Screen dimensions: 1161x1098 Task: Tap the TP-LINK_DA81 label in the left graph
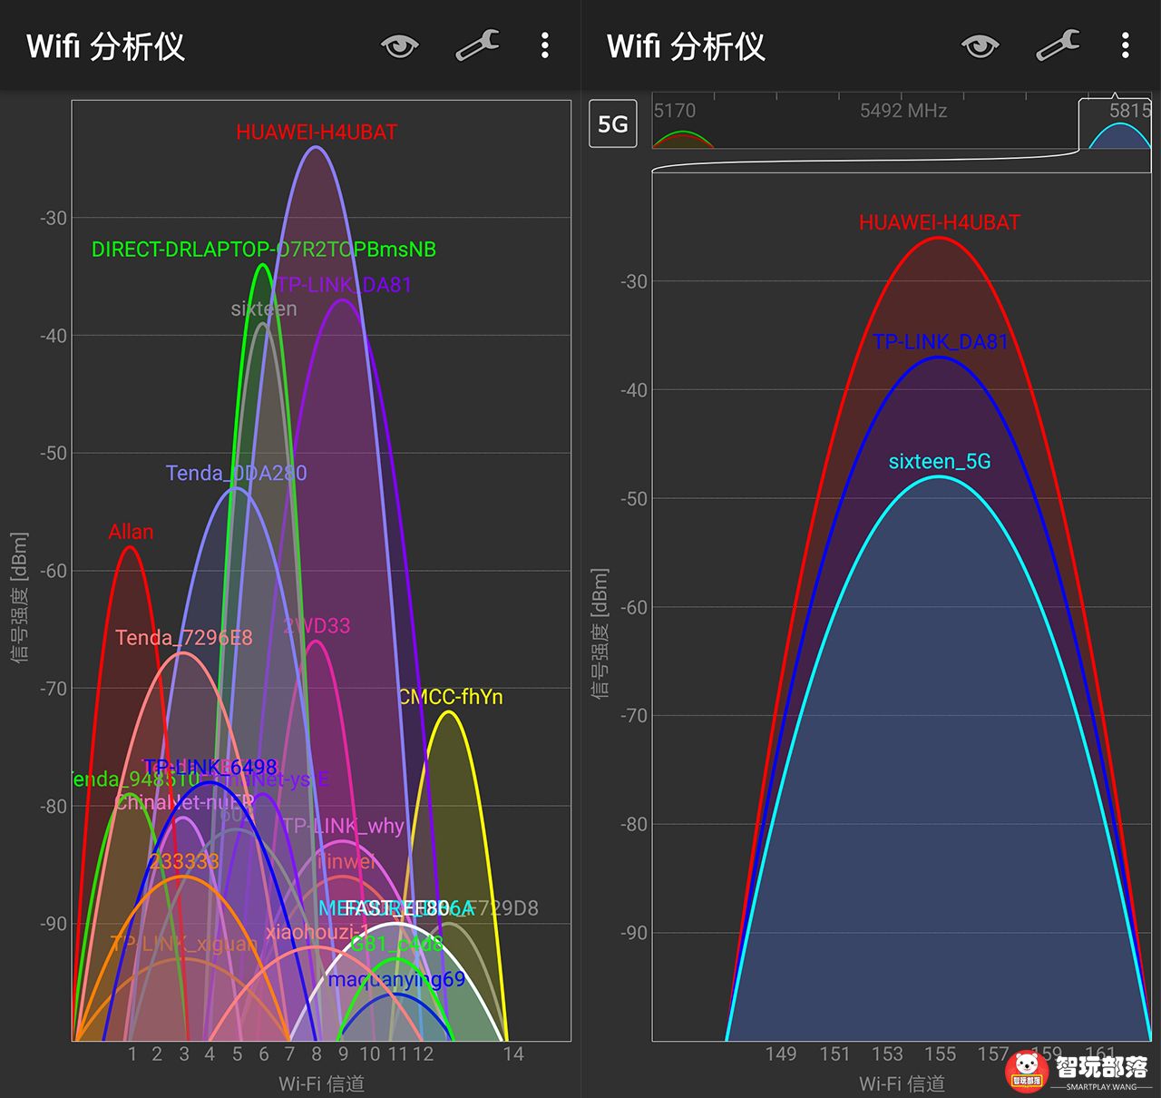pos(343,285)
